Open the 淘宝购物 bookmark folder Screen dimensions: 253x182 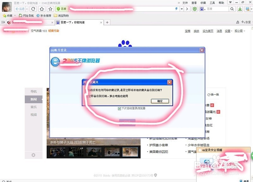[61, 16]
